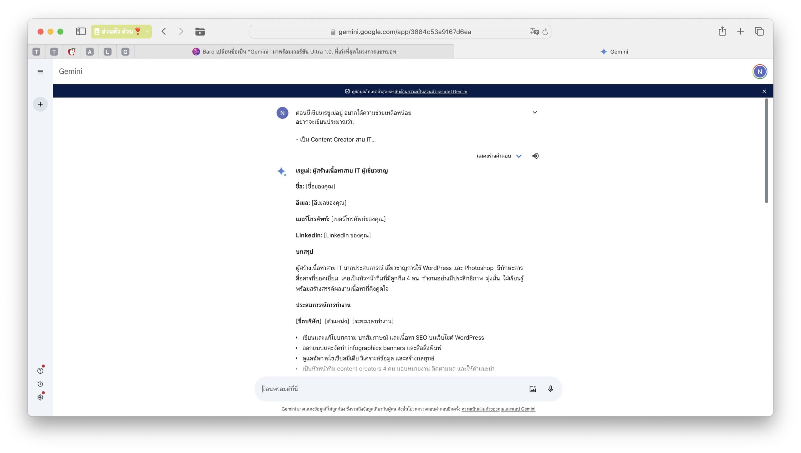
Task: Open activity history icon in sidebar
Action: 40,384
